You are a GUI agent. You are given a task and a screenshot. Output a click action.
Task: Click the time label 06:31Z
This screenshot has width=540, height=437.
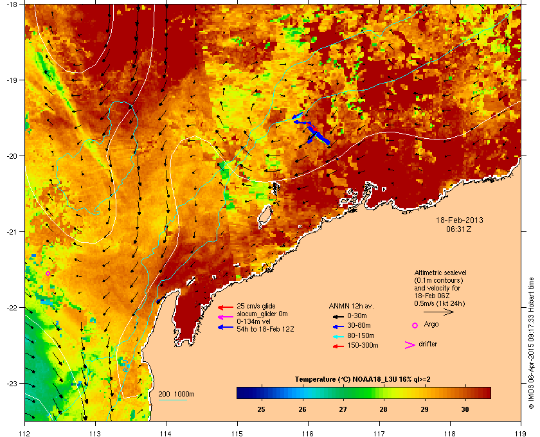click(x=459, y=229)
